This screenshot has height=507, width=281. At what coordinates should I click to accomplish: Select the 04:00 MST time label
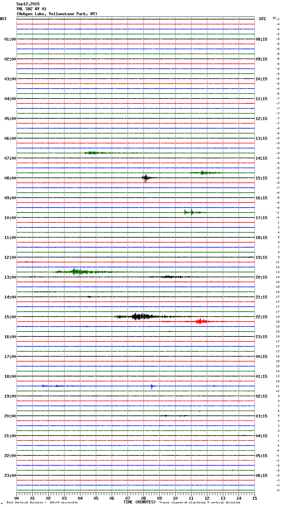[10, 99]
